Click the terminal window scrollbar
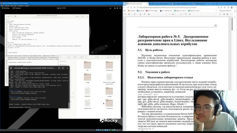The image size is (237, 133). pyautogui.click(x=69, y=105)
